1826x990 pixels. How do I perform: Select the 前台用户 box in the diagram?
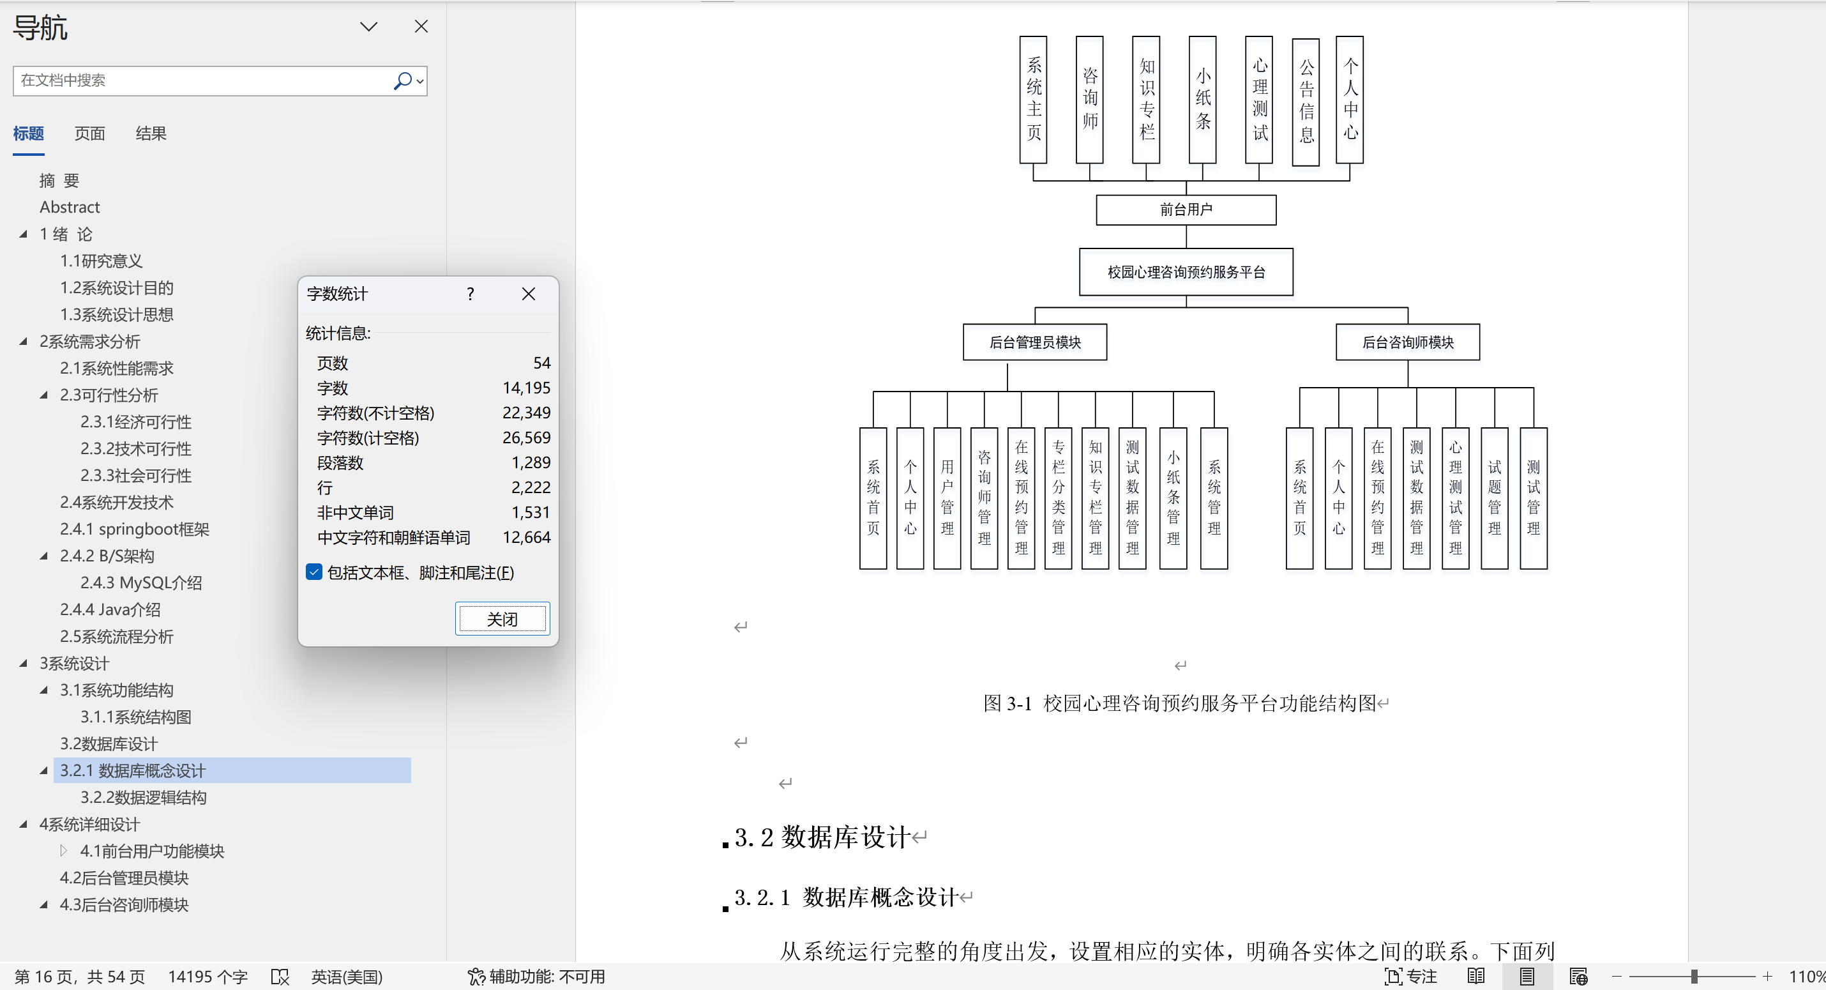1186,210
